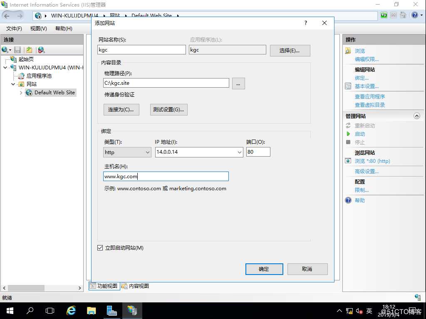Select the 应用程序池 application pools node
Image resolution: width=426 pixels, height=319 pixels.
tap(39, 76)
